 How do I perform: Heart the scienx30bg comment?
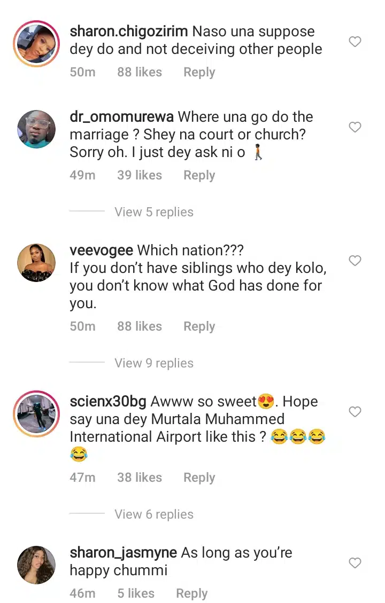click(355, 412)
